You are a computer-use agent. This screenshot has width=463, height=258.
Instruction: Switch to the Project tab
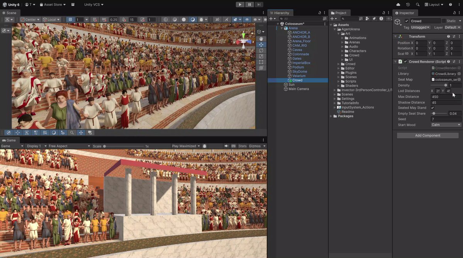pyautogui.click(x=338, y=13)
